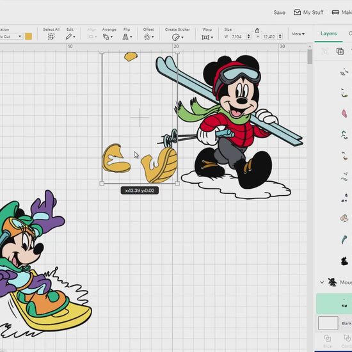Open the yellow material color swatch
Image resolution: width=352 pixels, height=352 pixels.
[28, 36]
